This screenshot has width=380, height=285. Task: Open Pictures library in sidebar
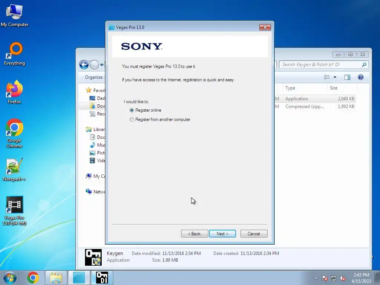pyautogui.click(x=98, y=153)
